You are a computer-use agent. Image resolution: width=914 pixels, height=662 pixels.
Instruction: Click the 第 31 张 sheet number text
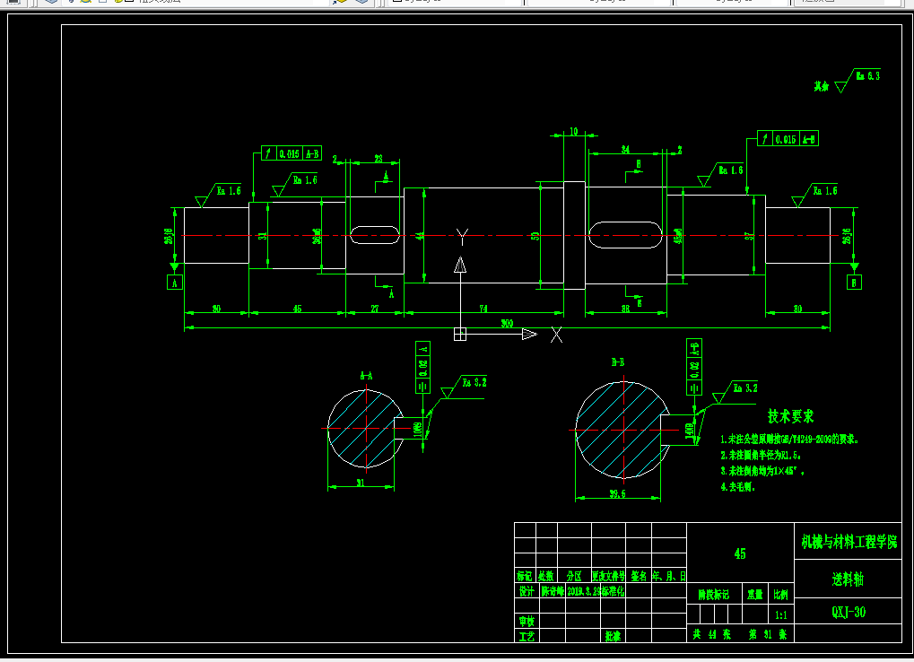[769, 634]
